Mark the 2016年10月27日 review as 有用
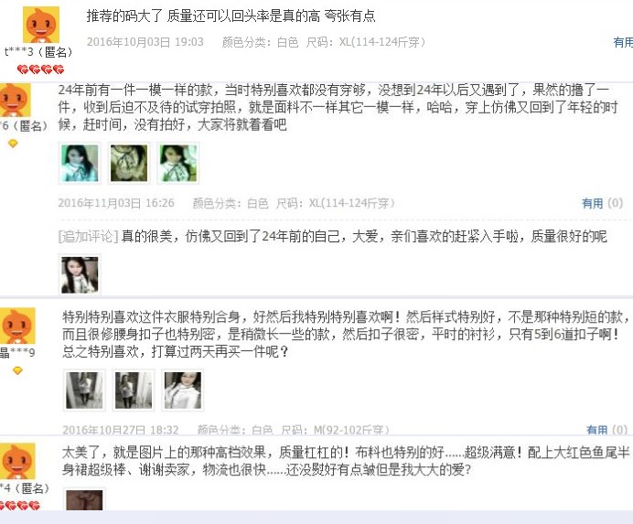This screenshot has width=633, height=524. point(597,430)
